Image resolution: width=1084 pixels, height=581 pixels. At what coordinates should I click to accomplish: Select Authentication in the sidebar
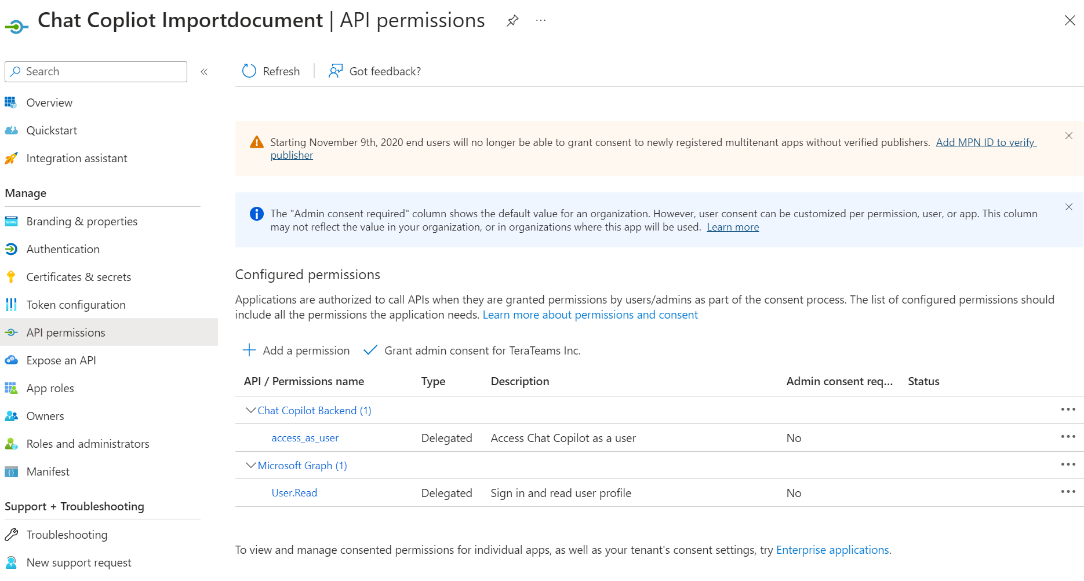tap(63, 249)
